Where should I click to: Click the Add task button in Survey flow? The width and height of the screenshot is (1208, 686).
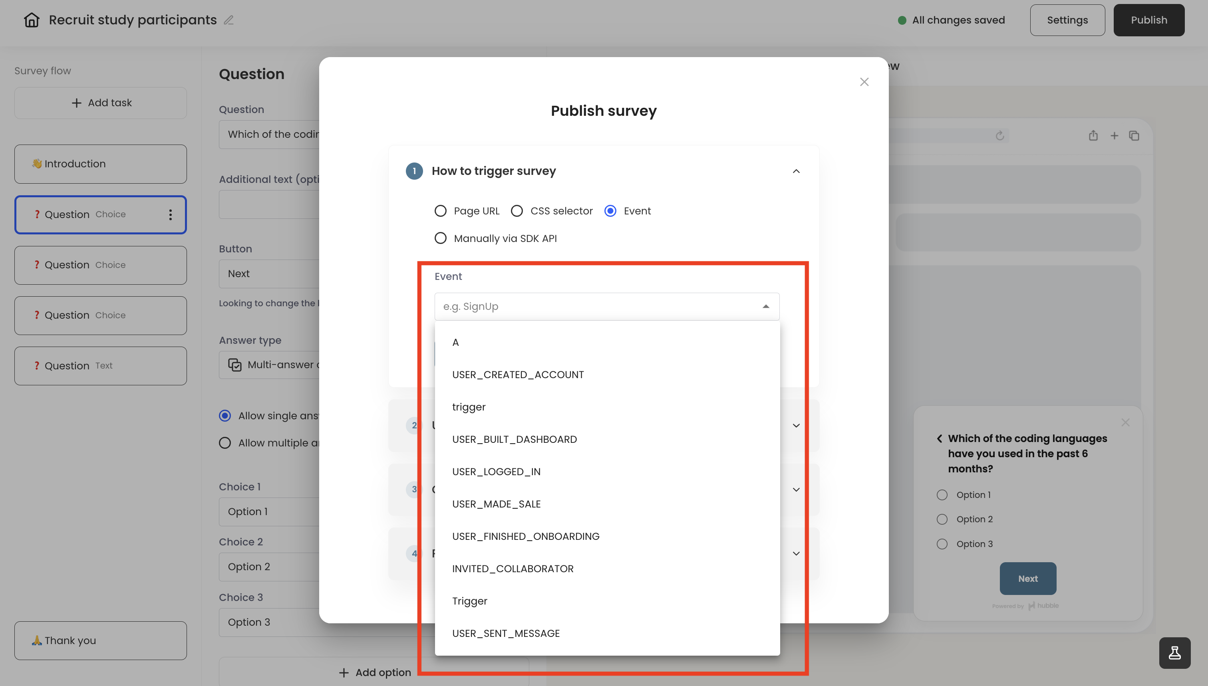[x=100, y=103]
